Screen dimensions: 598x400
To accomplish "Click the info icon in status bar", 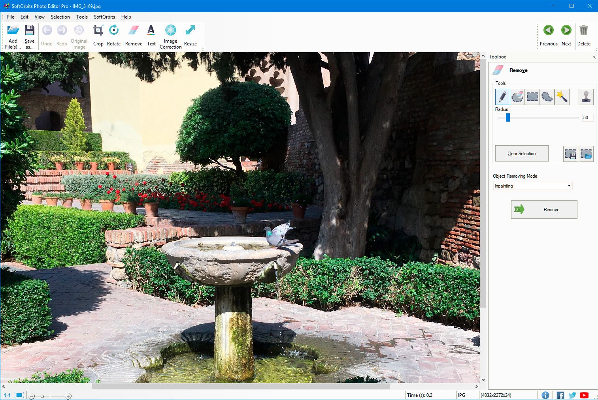I will tap(545, 395).
